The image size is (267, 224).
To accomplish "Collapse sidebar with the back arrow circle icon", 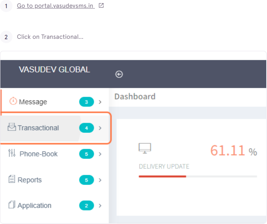I will [x=119, y=74].
